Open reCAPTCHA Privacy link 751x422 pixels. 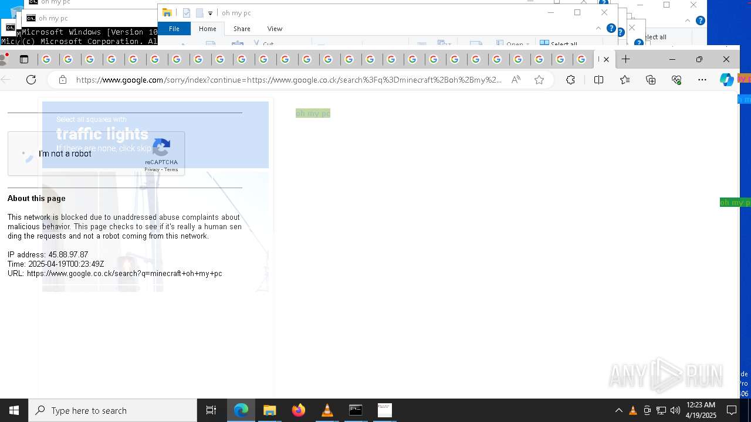point(152,169)
